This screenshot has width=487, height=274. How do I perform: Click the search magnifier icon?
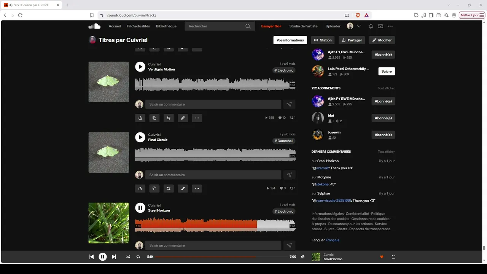pyautogui.click(x=248, y=26)
